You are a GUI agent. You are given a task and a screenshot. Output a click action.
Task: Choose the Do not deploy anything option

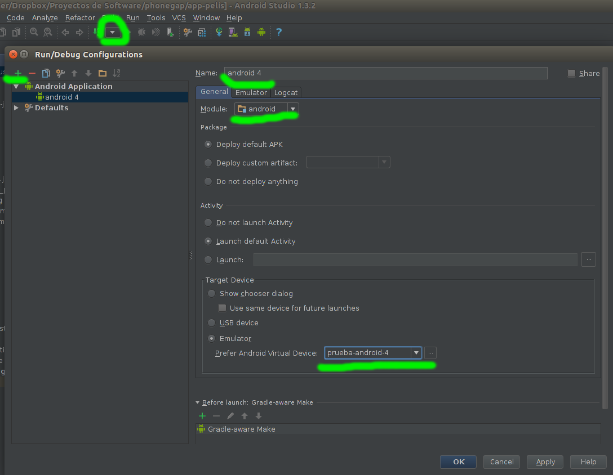208,182
